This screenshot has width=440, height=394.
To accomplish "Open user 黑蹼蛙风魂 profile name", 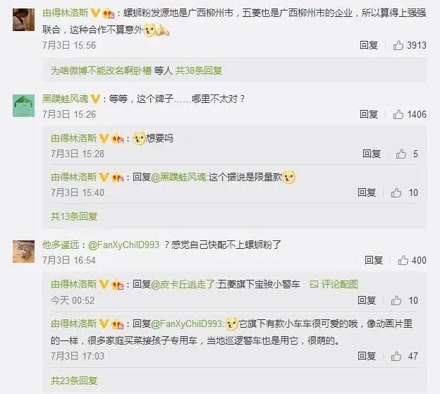I will (65, 99).
